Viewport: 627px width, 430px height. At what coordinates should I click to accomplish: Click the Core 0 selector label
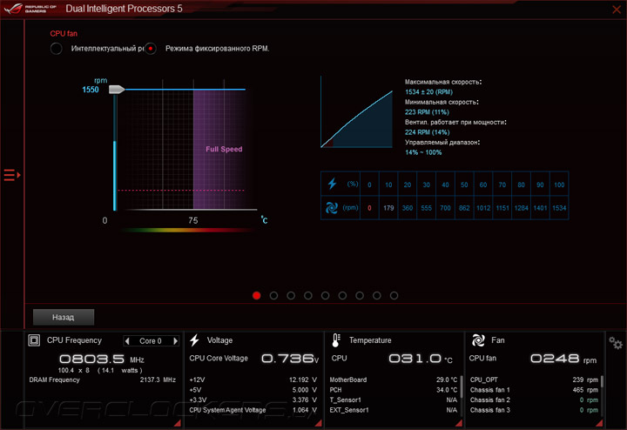(x=151, y=341)
